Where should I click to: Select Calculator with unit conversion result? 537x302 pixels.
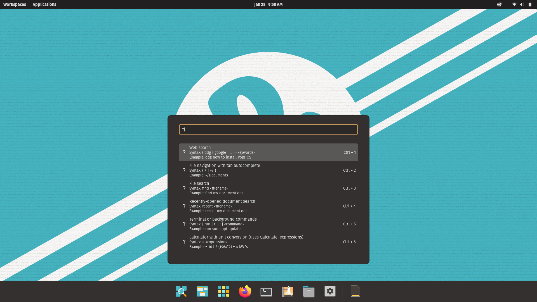[x=268, y=242]
